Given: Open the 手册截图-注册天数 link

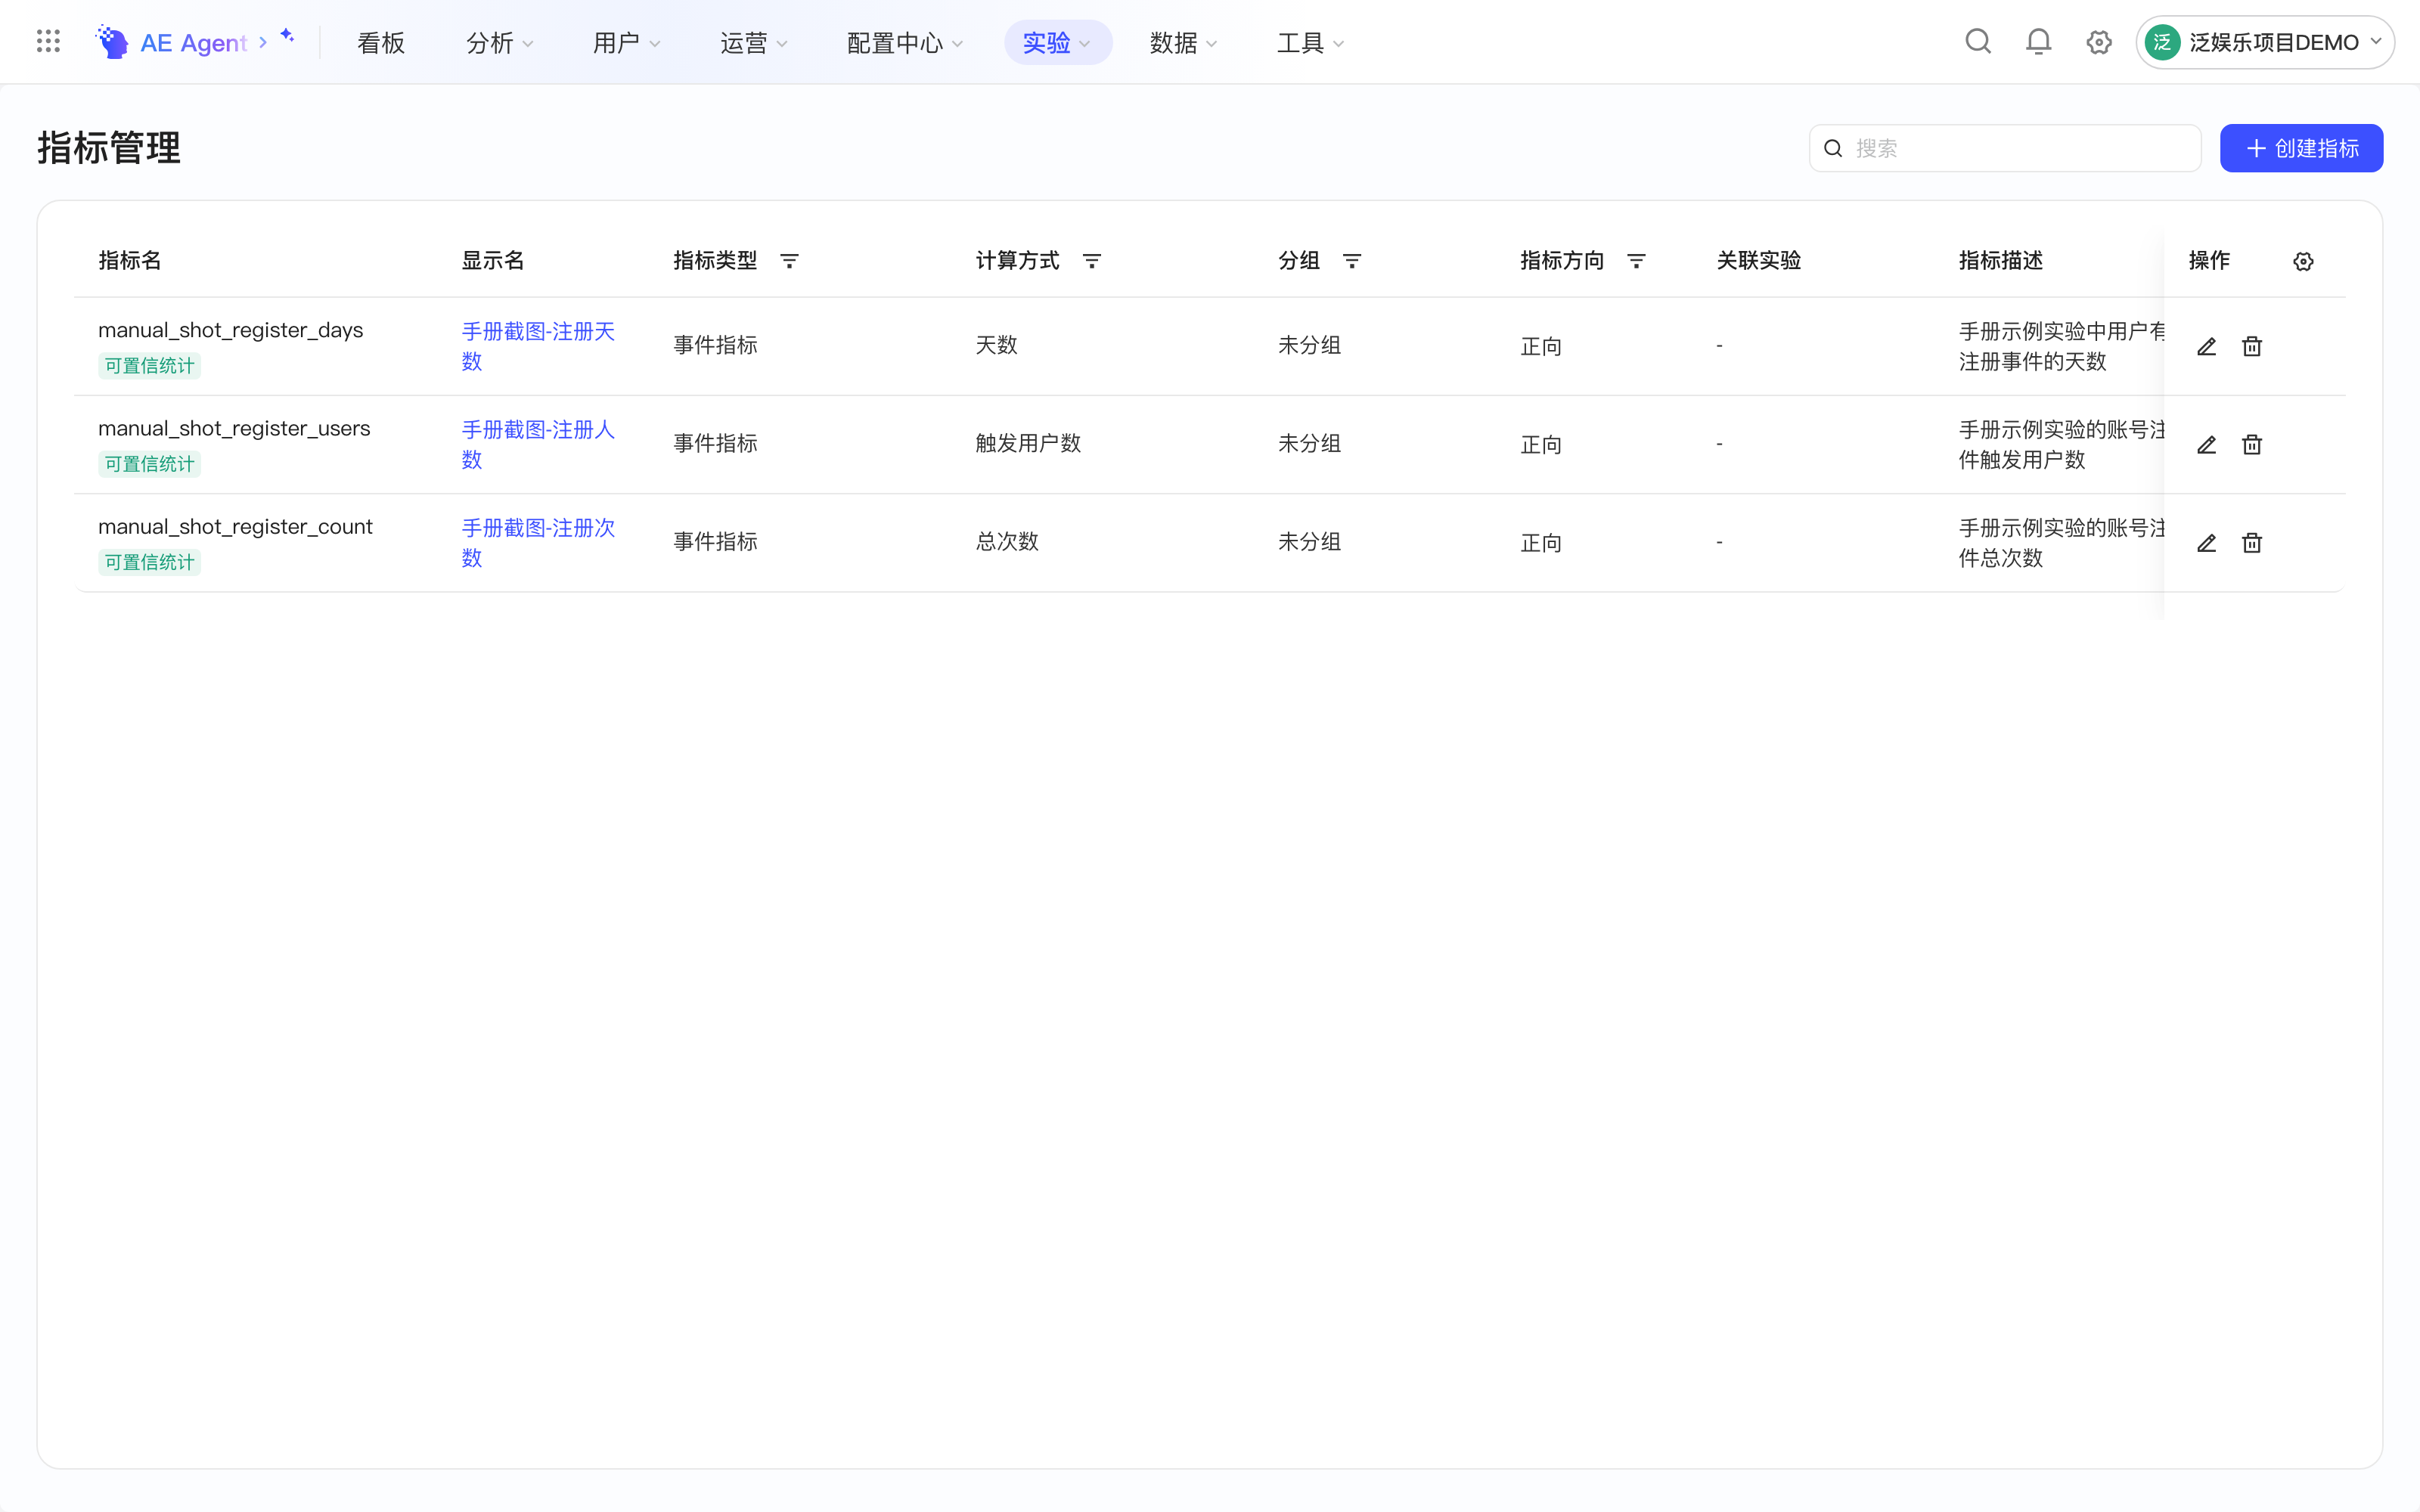Looking at the screenshot, I should click(x=538, y=346).
